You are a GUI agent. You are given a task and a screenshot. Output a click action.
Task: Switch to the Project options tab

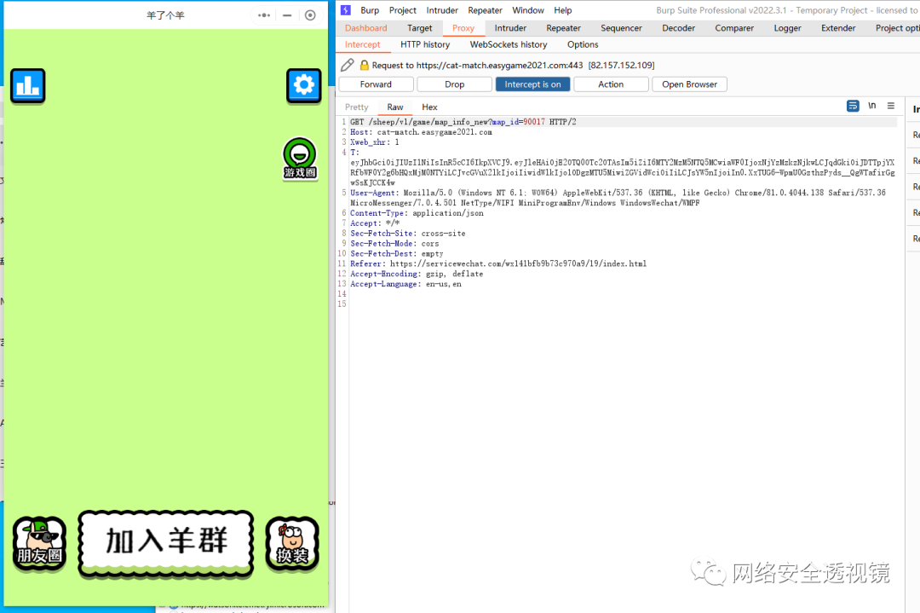pos(896,27)
